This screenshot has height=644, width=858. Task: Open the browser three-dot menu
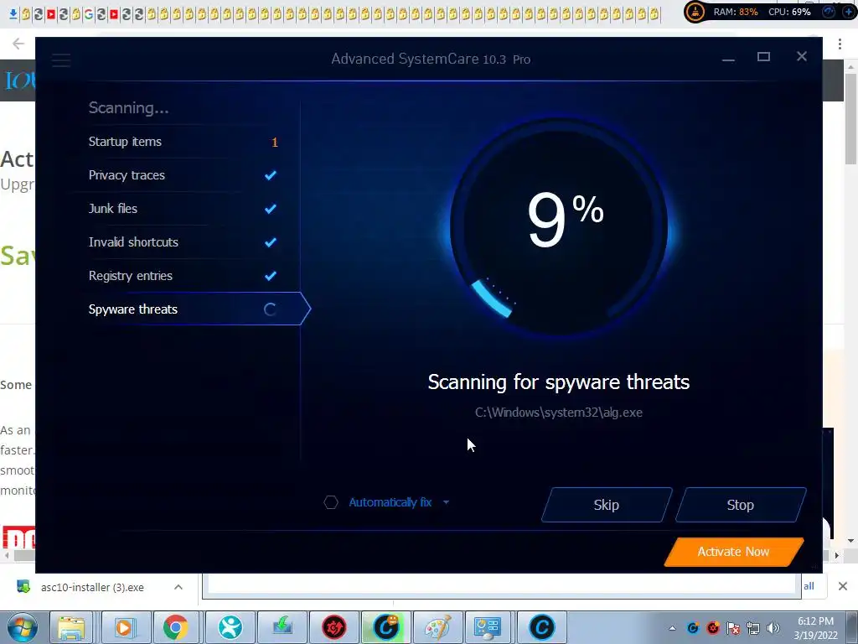[x=840, y=44]
